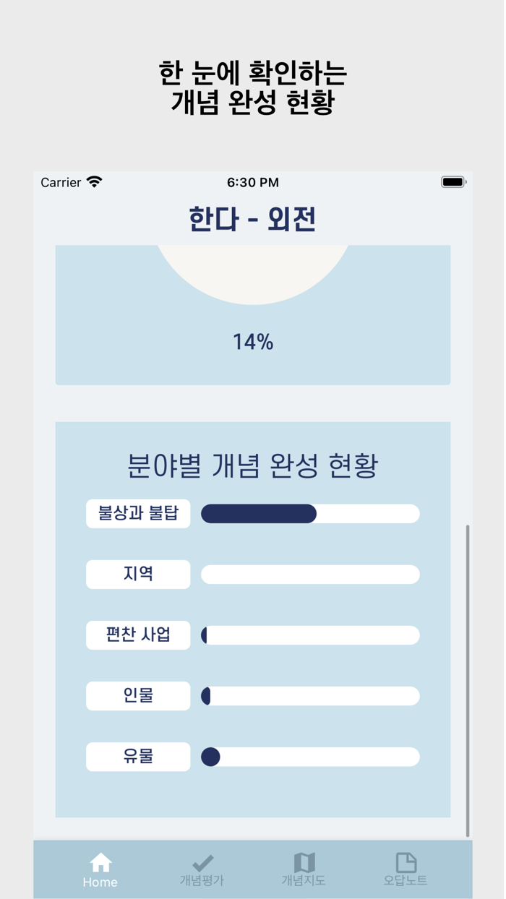Open the 유물 category
Image resolution: width=506 pixels, height=899 pixels.
[137, 757]
